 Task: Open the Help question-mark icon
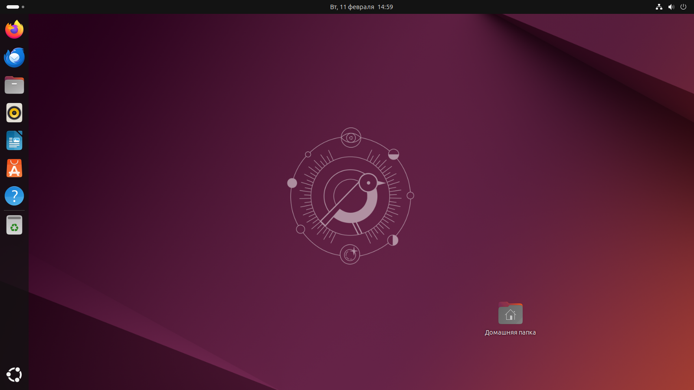tap(14, 196)
